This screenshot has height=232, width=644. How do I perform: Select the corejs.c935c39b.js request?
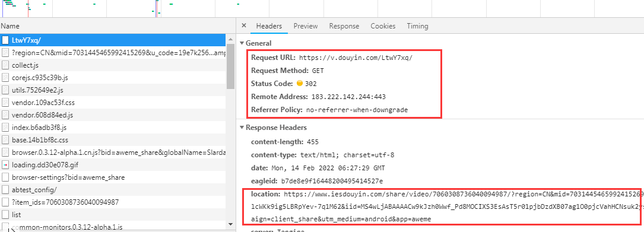coord(113,78)
